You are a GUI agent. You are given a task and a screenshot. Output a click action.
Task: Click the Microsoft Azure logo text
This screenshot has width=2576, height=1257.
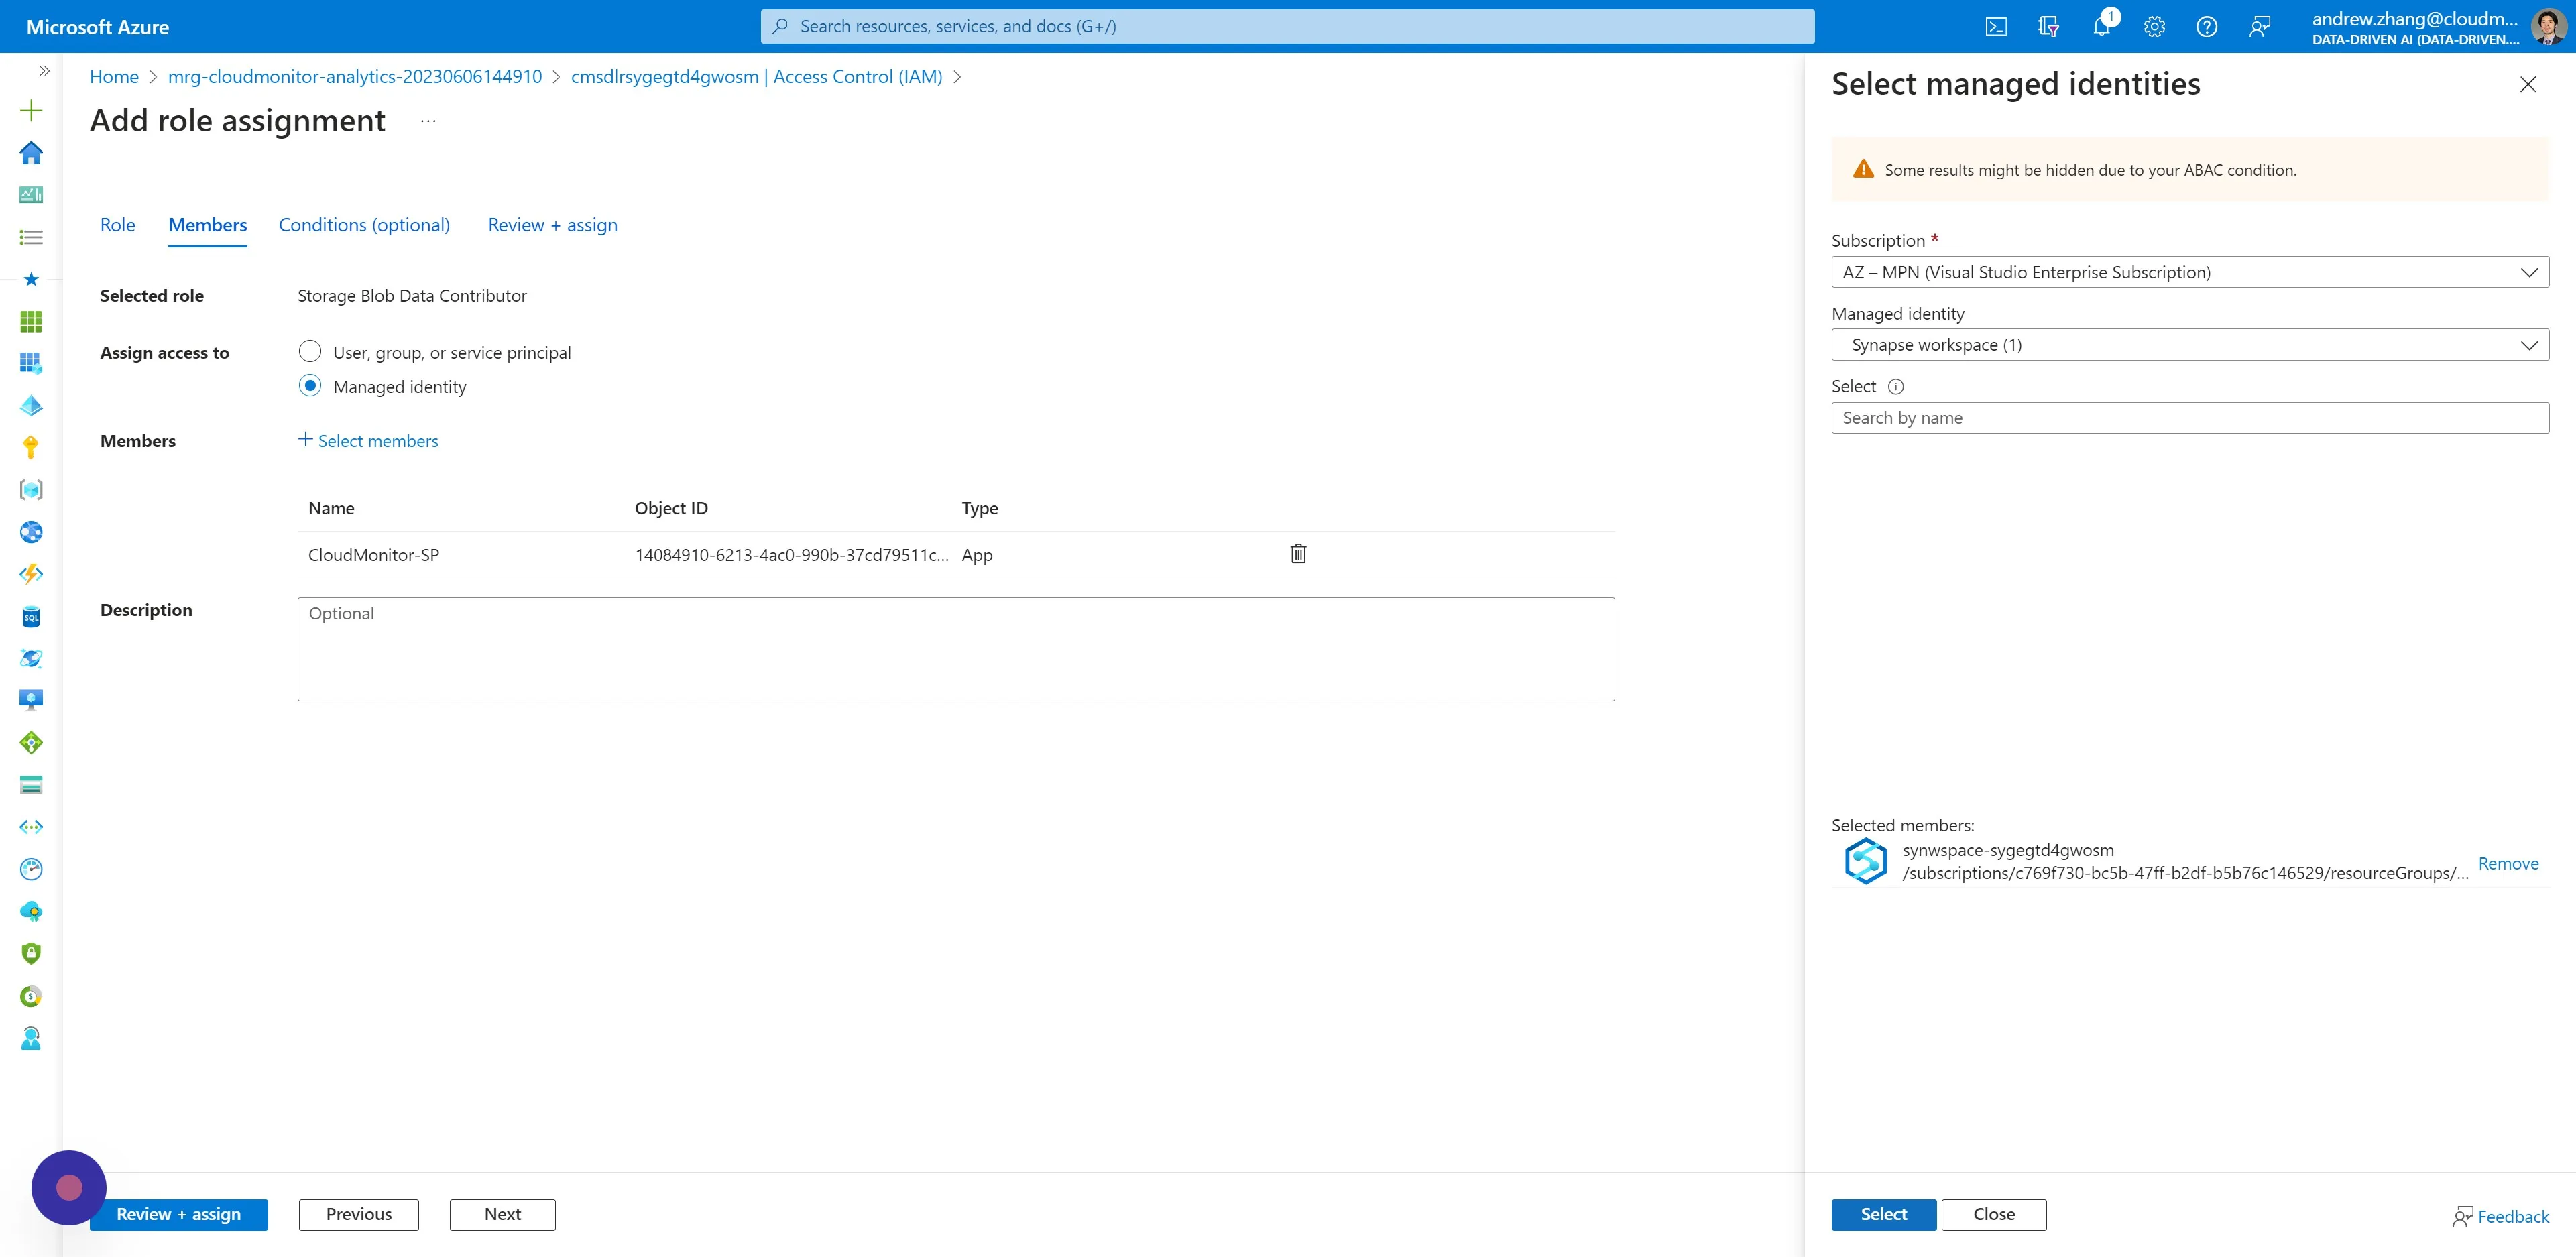coord(97,27)
